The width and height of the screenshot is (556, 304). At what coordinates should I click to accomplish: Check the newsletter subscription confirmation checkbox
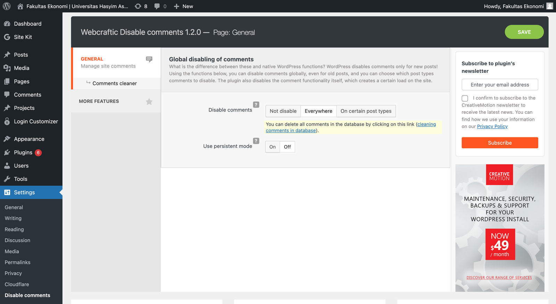coord(465,98)
